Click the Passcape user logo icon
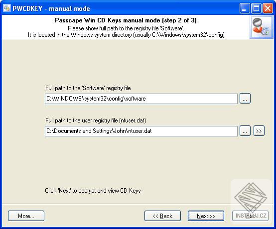The width and height of the screenshot is (276, 229). tap(261, 27)
